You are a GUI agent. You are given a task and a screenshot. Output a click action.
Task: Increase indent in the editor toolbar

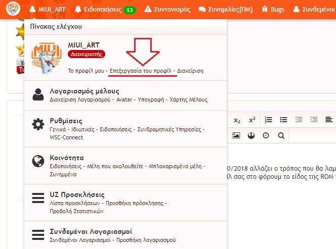(314, 120)
